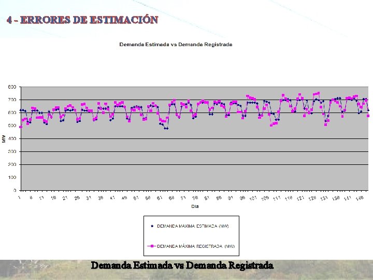Click x-axis label '71'
The height and width of the screenshot is (280, 373).
coord(183,198)
